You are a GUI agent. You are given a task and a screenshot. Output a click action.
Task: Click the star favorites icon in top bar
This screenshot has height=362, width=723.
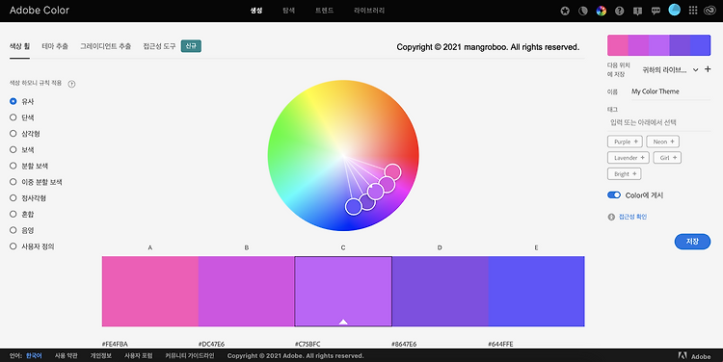click(565, 11)
